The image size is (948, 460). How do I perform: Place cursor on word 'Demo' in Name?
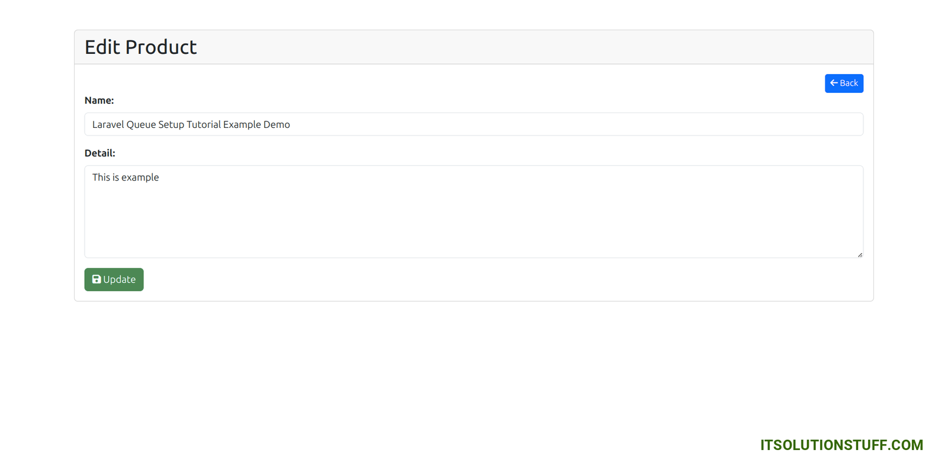[x=277, y=124]
